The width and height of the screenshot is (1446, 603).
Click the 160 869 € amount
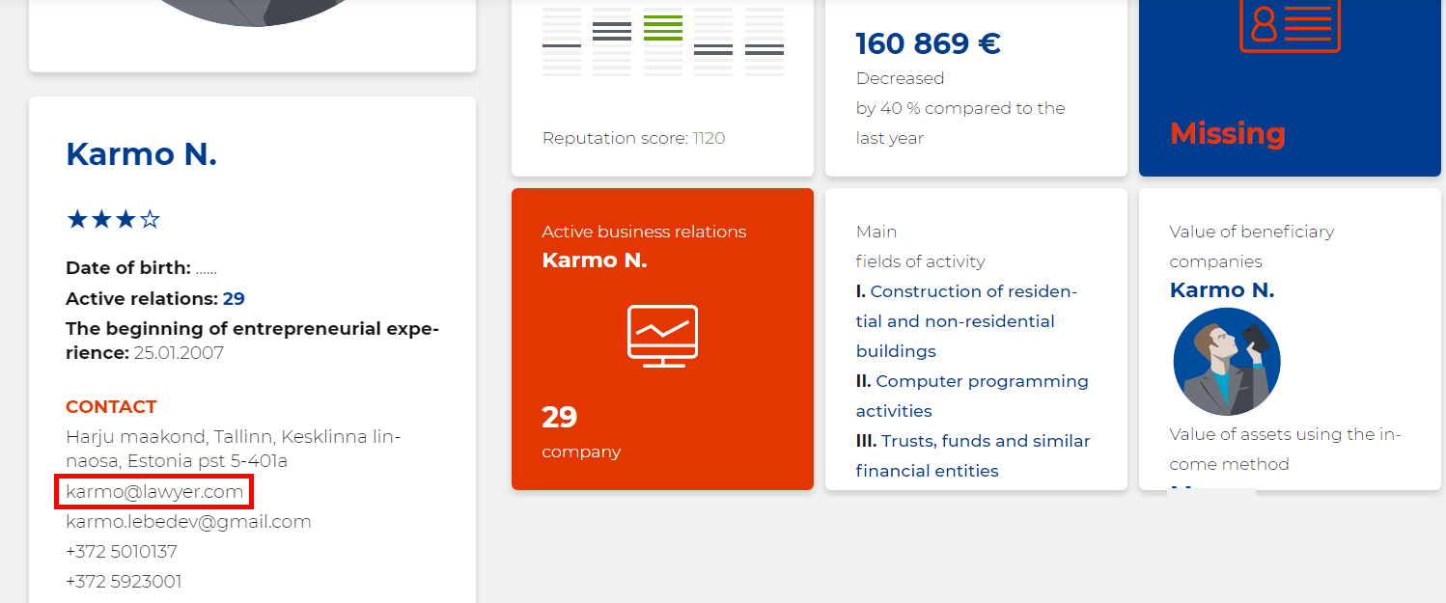928,44
